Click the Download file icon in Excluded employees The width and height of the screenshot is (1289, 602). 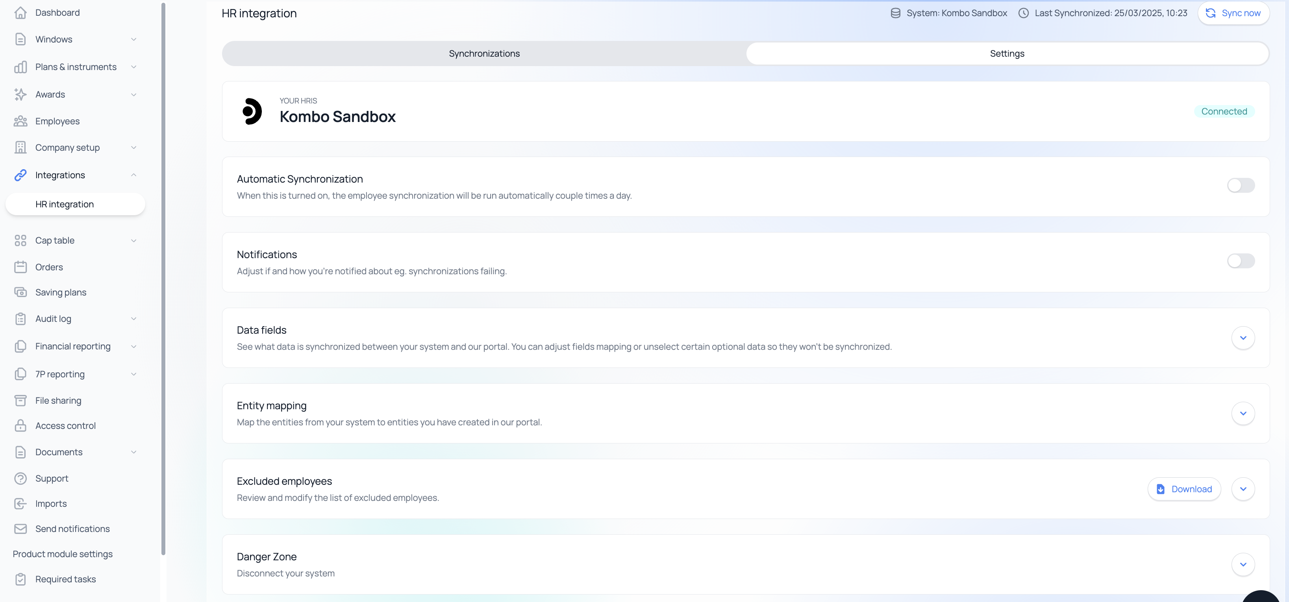point(1160,489)
